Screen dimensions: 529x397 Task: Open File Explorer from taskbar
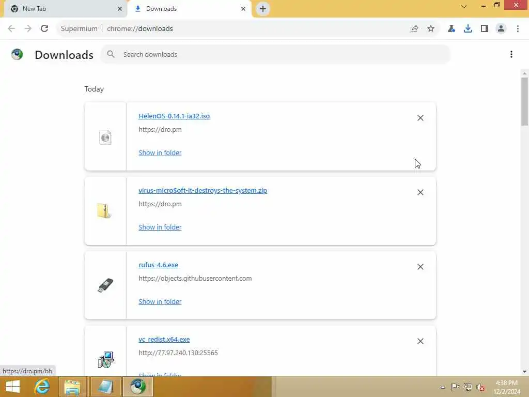tap(72, 387)
